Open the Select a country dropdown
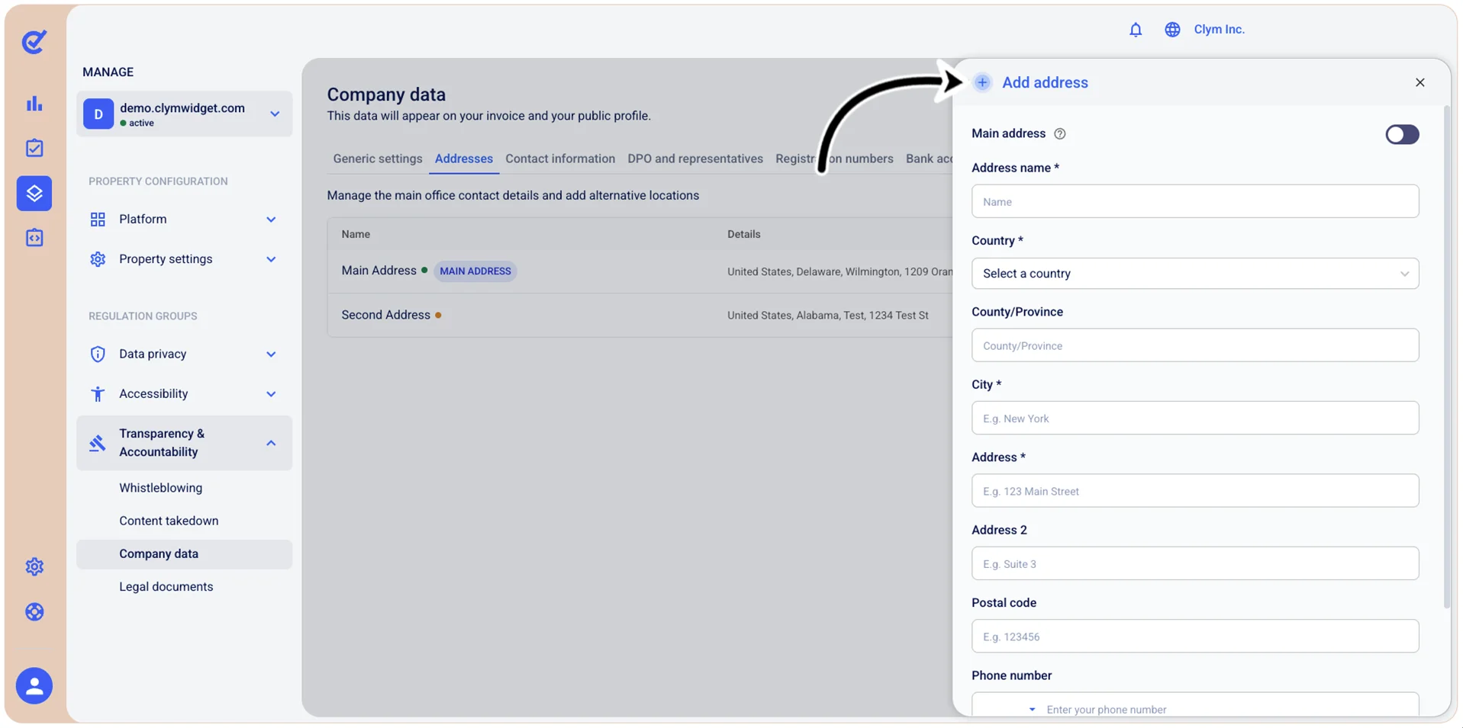Screen dimensions: 1463x728 tap(1194, 274)
